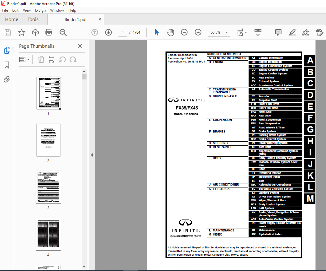326x271 pixels.
Task: Open the fit page options dropdown arrow
Action: coord(246,32)
